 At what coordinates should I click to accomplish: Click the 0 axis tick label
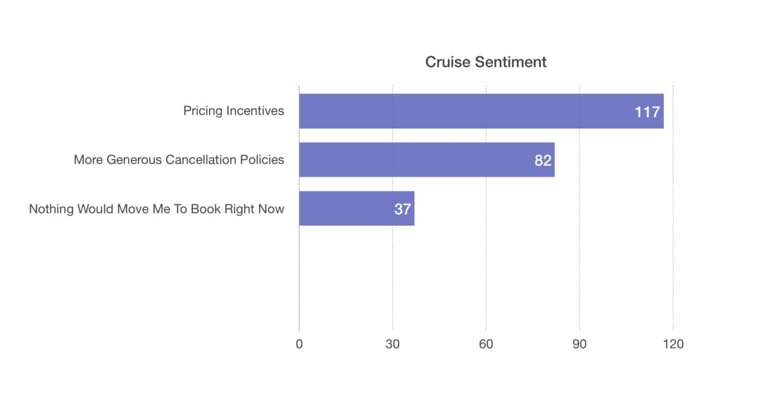point(299,344)
